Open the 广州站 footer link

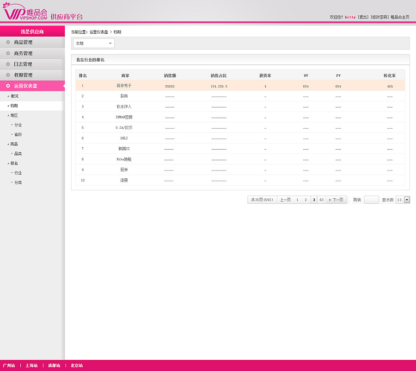(9, 365)
